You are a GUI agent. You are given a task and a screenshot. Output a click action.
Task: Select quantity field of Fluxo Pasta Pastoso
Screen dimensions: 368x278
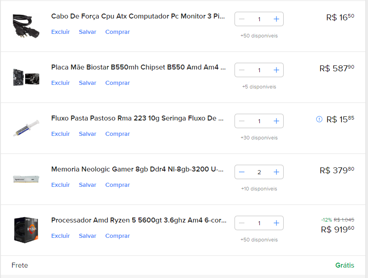pyautogui.click(x=259, y=121)
